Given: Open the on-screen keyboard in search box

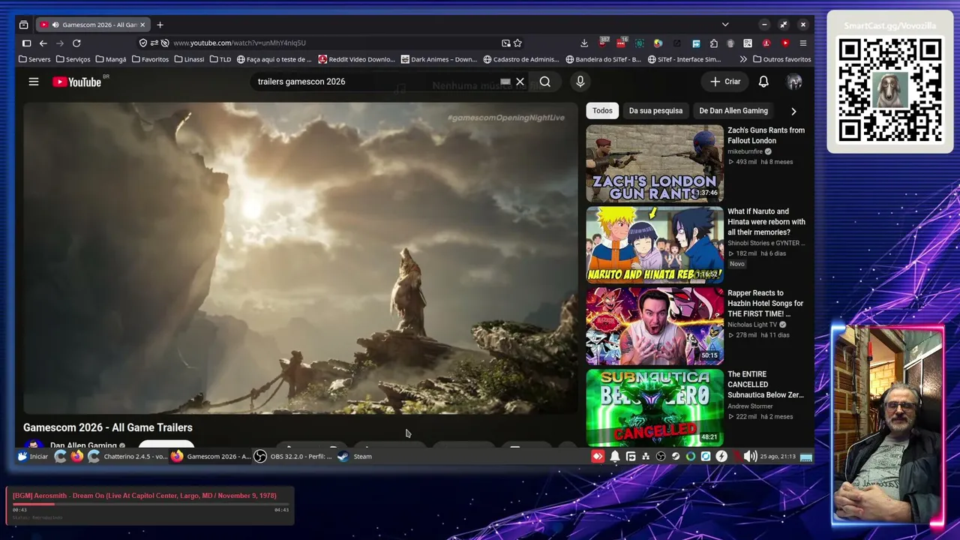Looking at the screenshot, I should (505, 82).
